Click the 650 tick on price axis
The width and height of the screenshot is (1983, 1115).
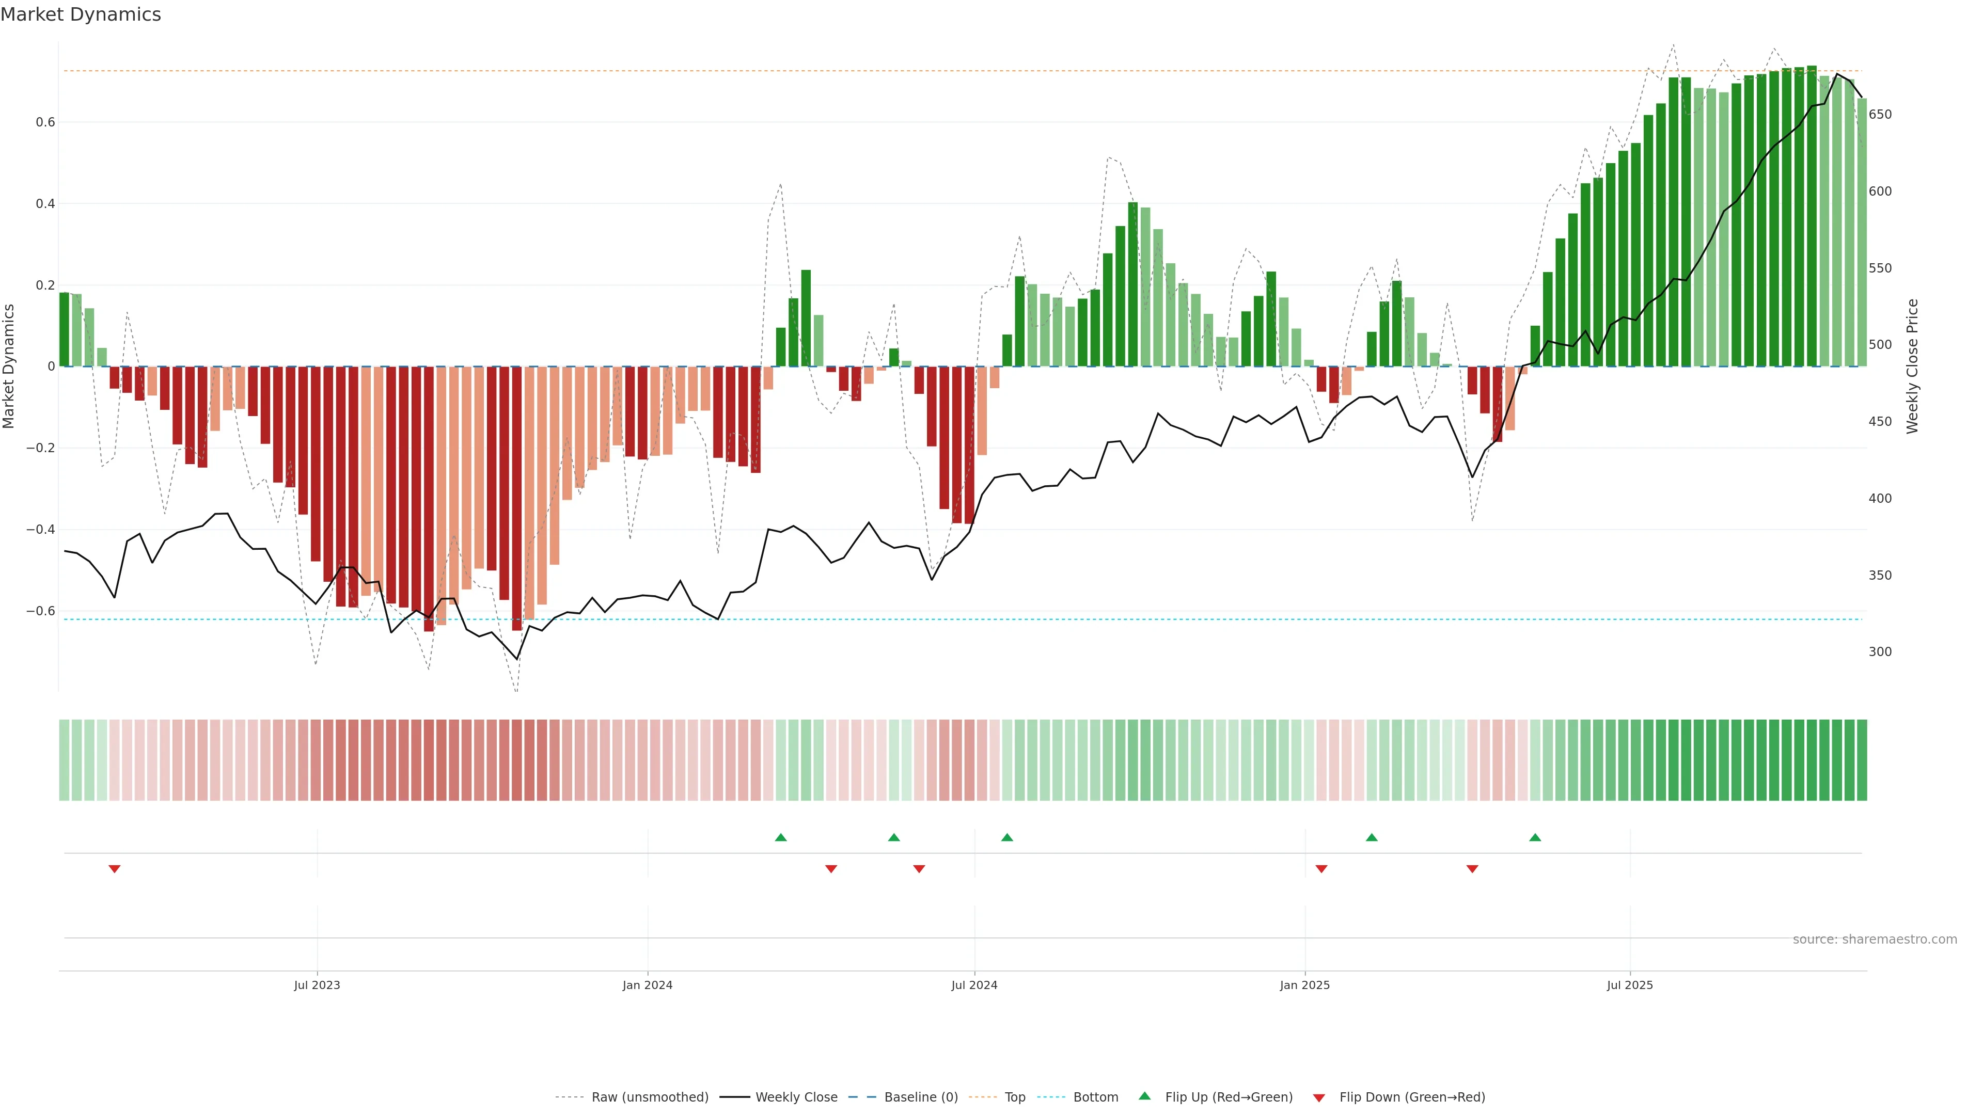[x=1880, y=115]
